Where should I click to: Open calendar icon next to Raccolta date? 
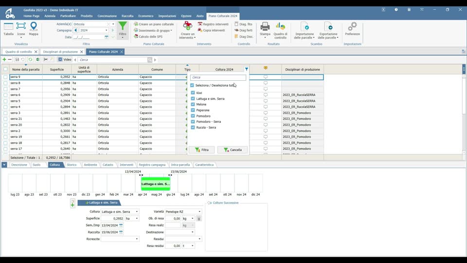(121, 232)
